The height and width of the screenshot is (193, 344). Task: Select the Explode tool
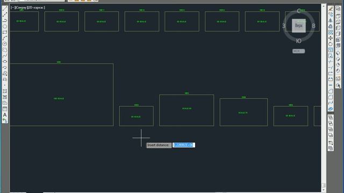click(331, 109)
